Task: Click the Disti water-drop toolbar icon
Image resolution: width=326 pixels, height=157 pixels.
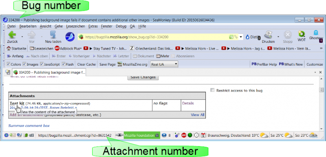Action: click(253, 37)
